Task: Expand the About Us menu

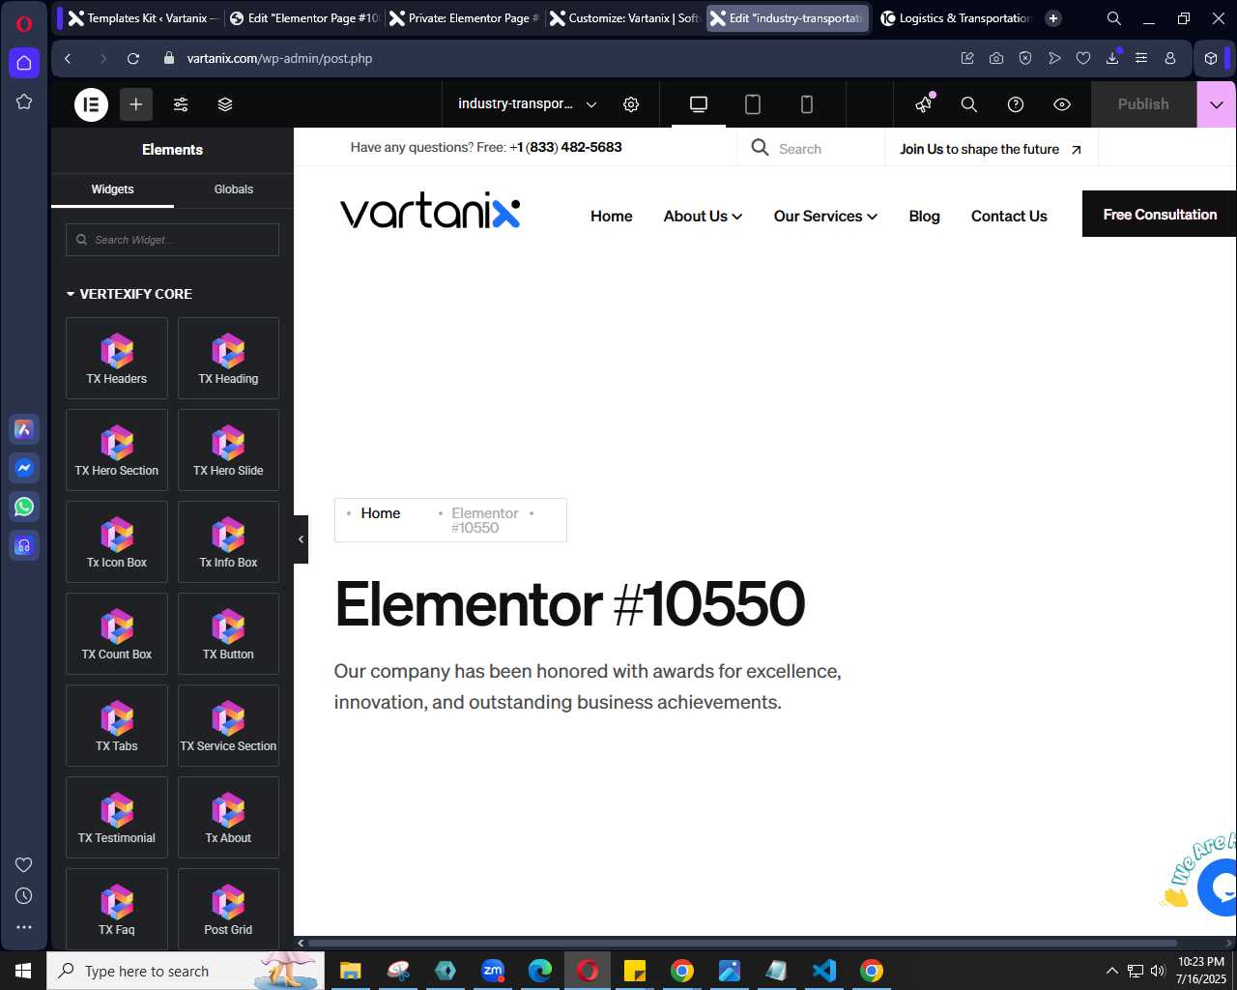Action: pyautogui.click(x=703, y=217)
